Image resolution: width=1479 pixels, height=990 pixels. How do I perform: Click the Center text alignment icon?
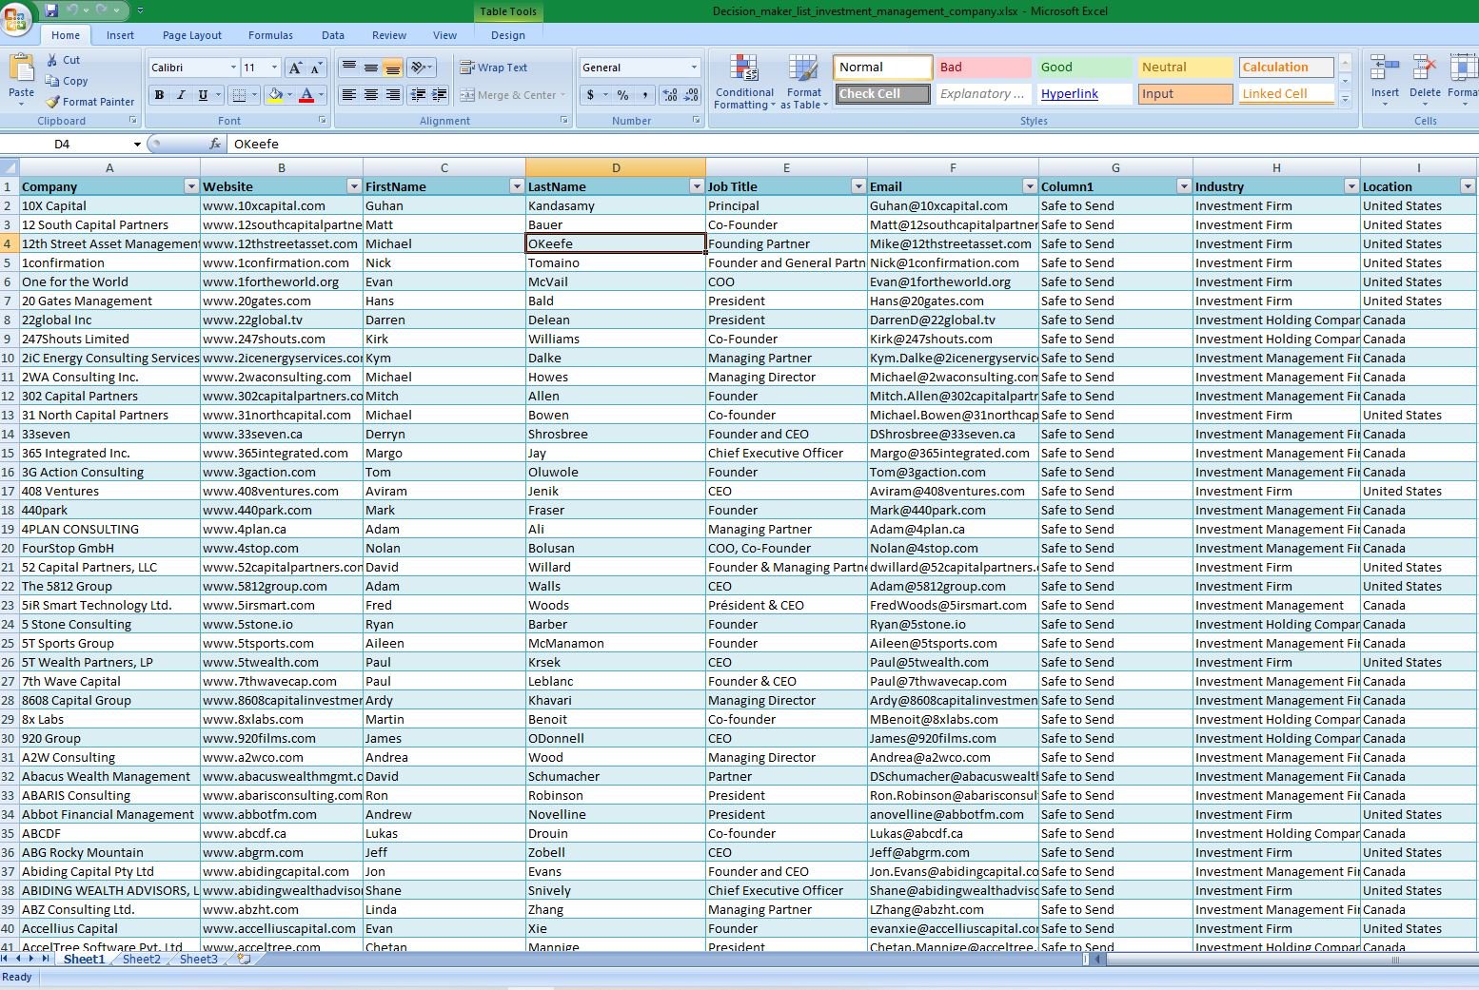(370, 95)
